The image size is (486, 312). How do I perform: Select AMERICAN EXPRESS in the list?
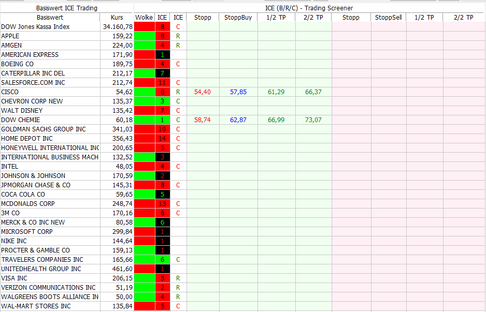(30, 55)
